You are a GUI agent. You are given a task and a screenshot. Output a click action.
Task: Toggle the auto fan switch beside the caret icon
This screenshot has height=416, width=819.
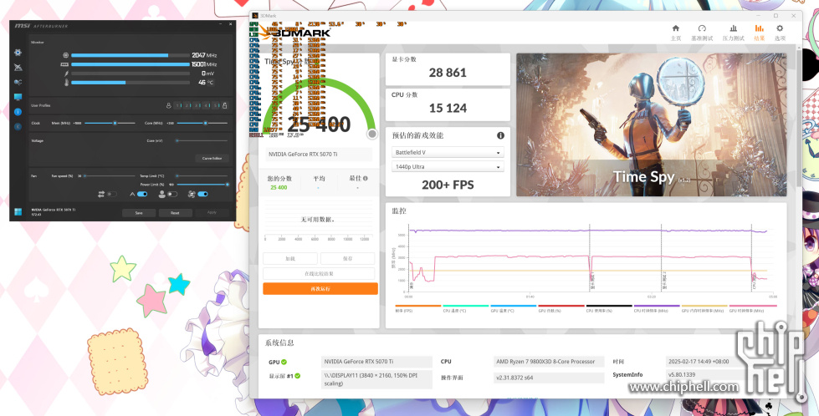142,194
